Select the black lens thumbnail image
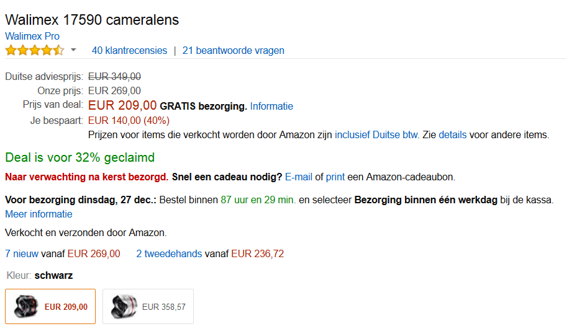572x334 pixels. (25, 306)
